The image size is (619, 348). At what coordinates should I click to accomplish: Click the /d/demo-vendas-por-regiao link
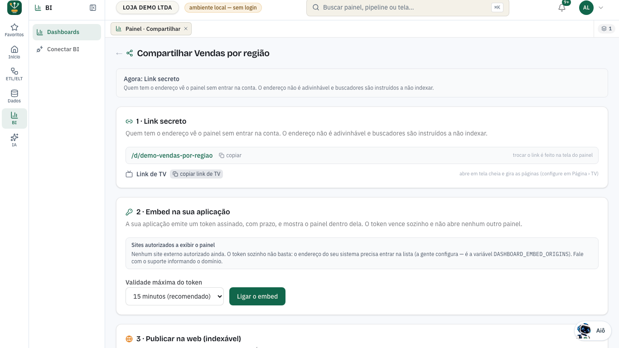(x=172, y=155)
